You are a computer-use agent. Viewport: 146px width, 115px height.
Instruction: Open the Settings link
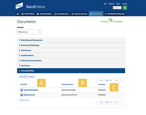111,4
